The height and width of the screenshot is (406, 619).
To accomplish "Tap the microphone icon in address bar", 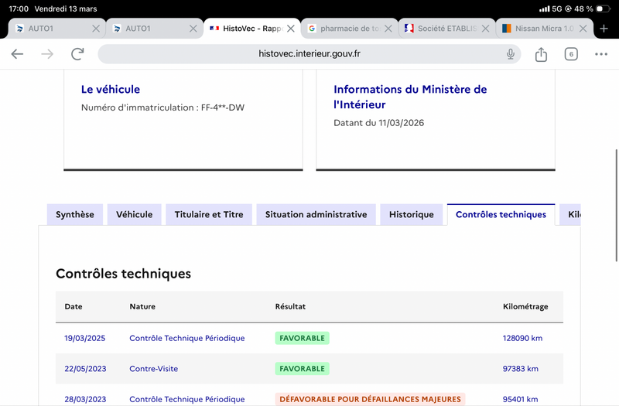I will click(x=511, y=54).
